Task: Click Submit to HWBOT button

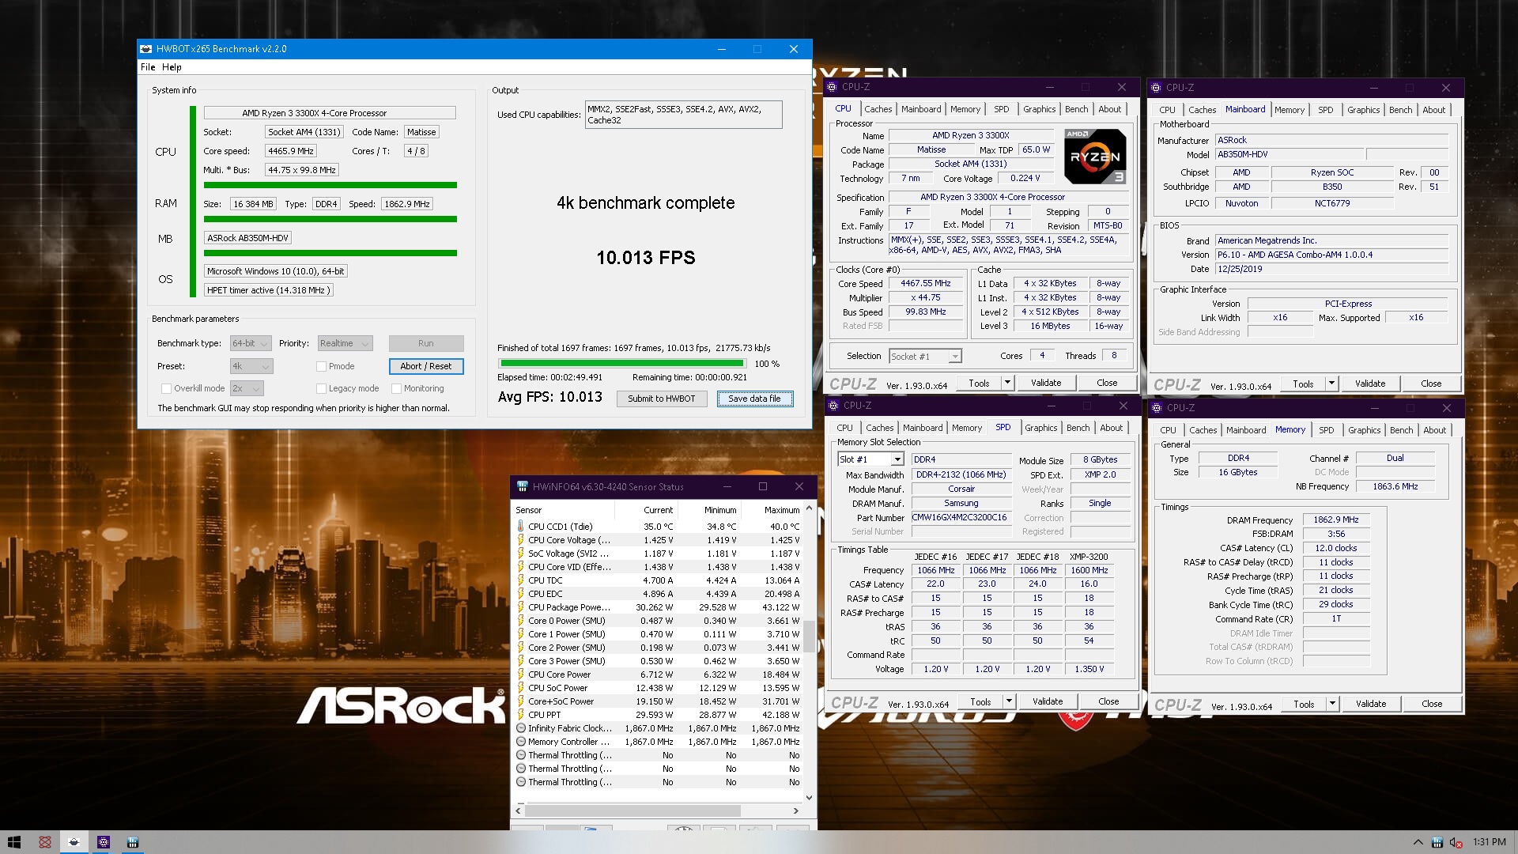Action: click(661, 399)
